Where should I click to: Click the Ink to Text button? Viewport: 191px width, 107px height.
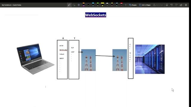[x=158, y=5]
